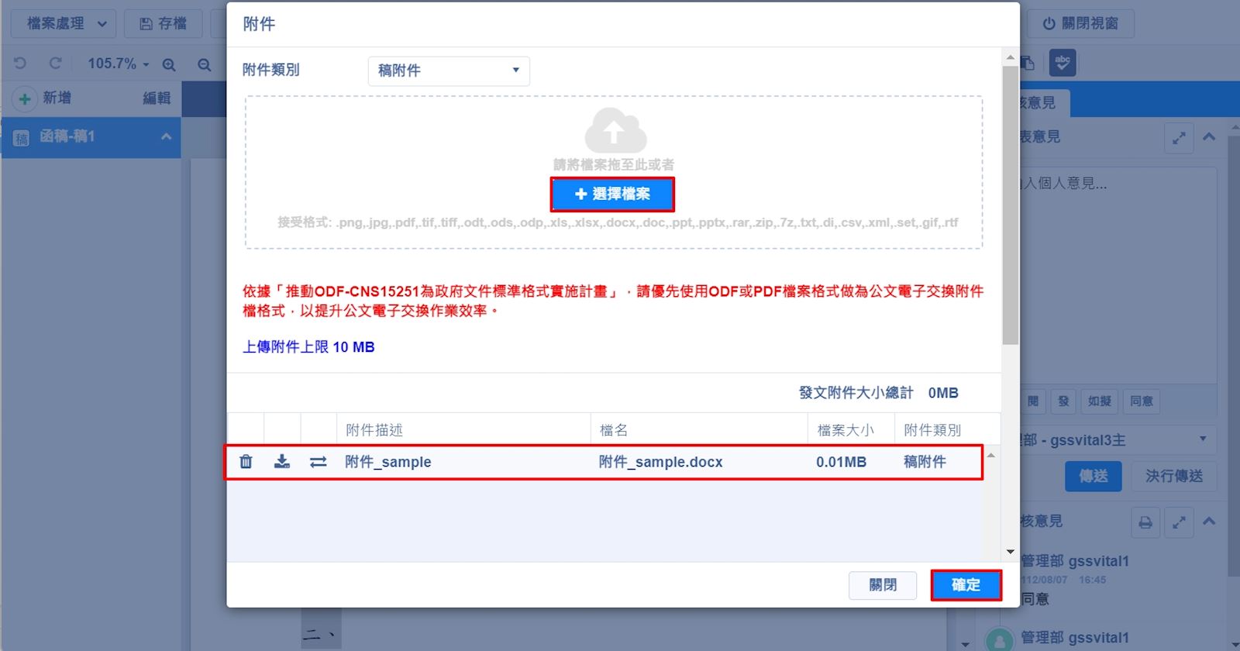Click the undo arrow icon

coord(21,64)
